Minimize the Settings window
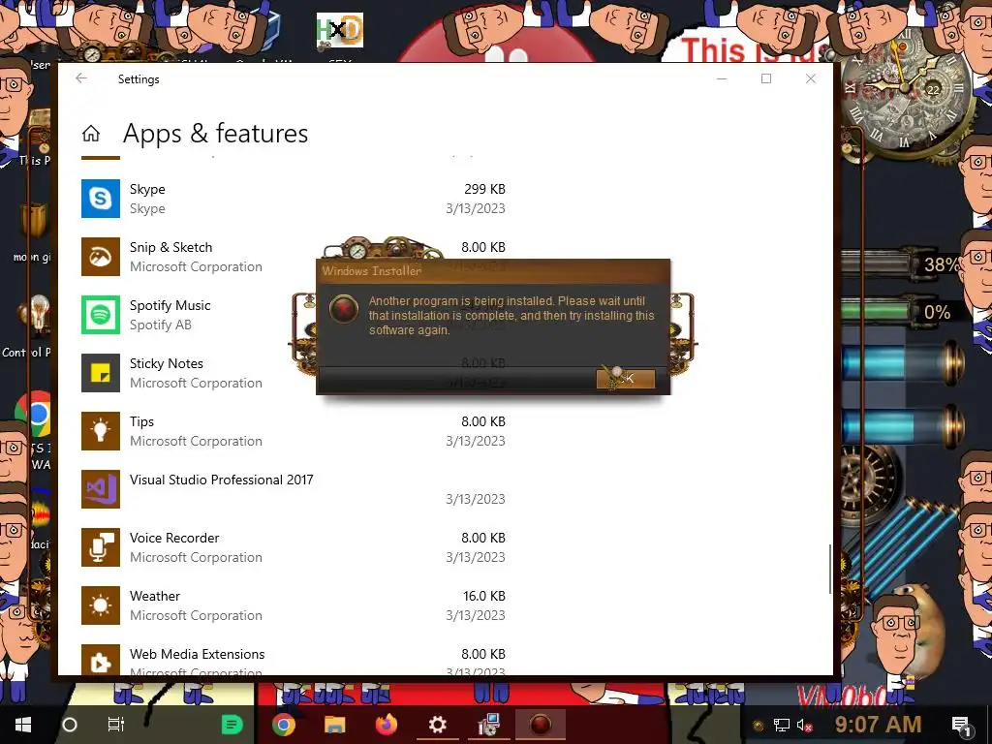Image resolution: width=992 pixels, height=744 pixels. point(722,78)
